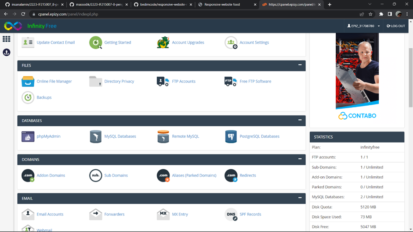Screen dimensions: 413x232
Task: Click the InfinityFree infinity logo
Action: coord(13,26)
